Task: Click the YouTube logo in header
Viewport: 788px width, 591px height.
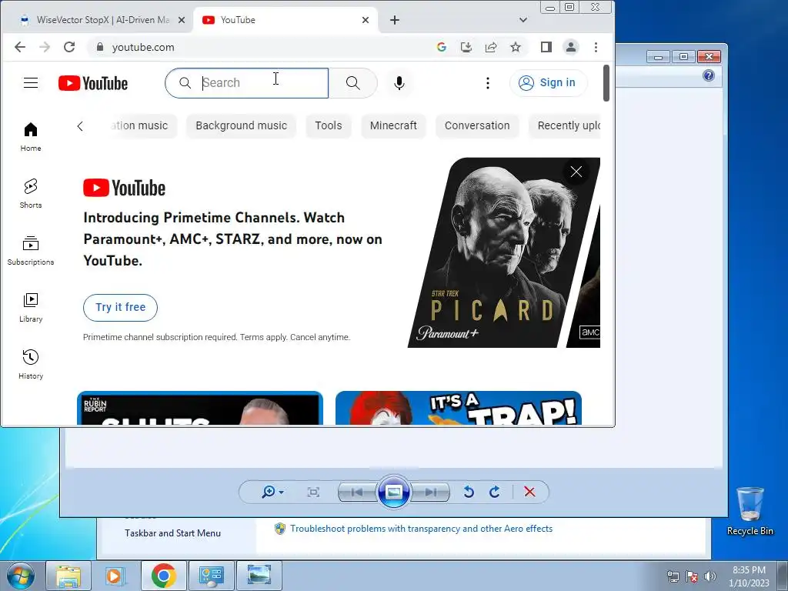Action: [x=93, y=83]
